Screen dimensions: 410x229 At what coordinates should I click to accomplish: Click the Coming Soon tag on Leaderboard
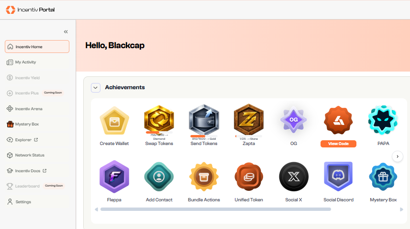tap(54, 186)
